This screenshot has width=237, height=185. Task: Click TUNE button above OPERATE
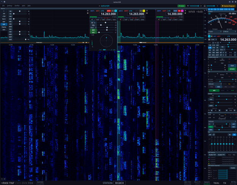[232, 66]
